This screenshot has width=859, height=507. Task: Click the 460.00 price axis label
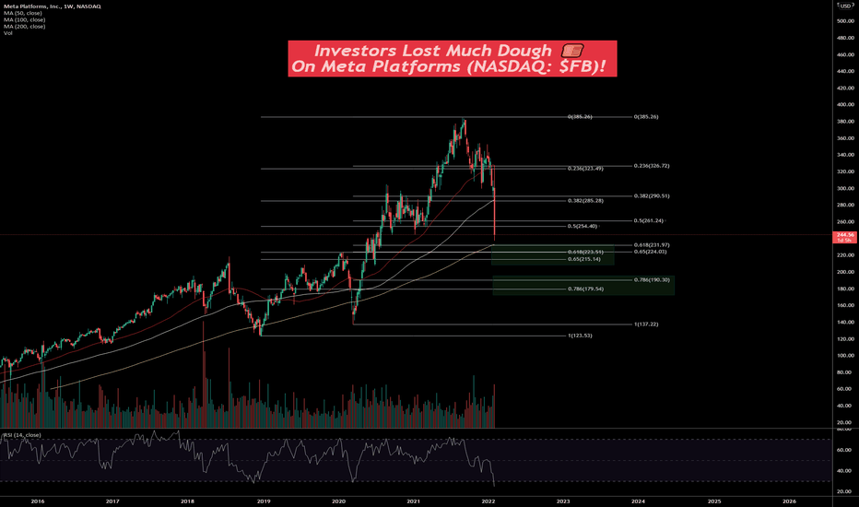[845, 54]
